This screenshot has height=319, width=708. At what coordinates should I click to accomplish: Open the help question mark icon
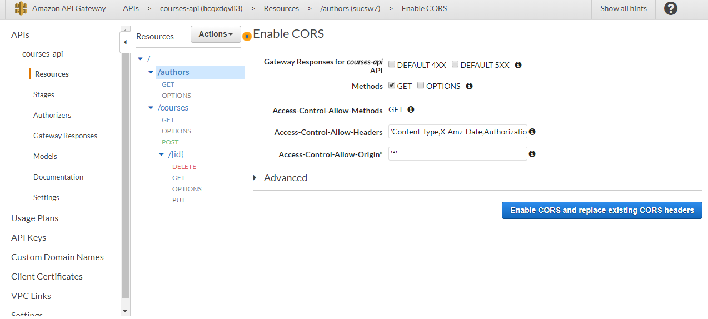click(x=671, y=8)
